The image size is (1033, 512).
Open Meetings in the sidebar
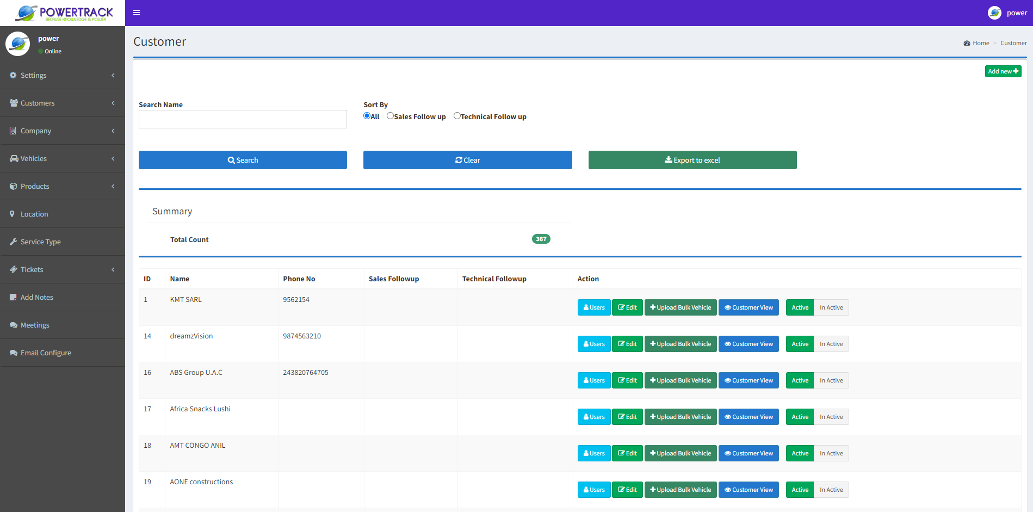click(35, 325)
